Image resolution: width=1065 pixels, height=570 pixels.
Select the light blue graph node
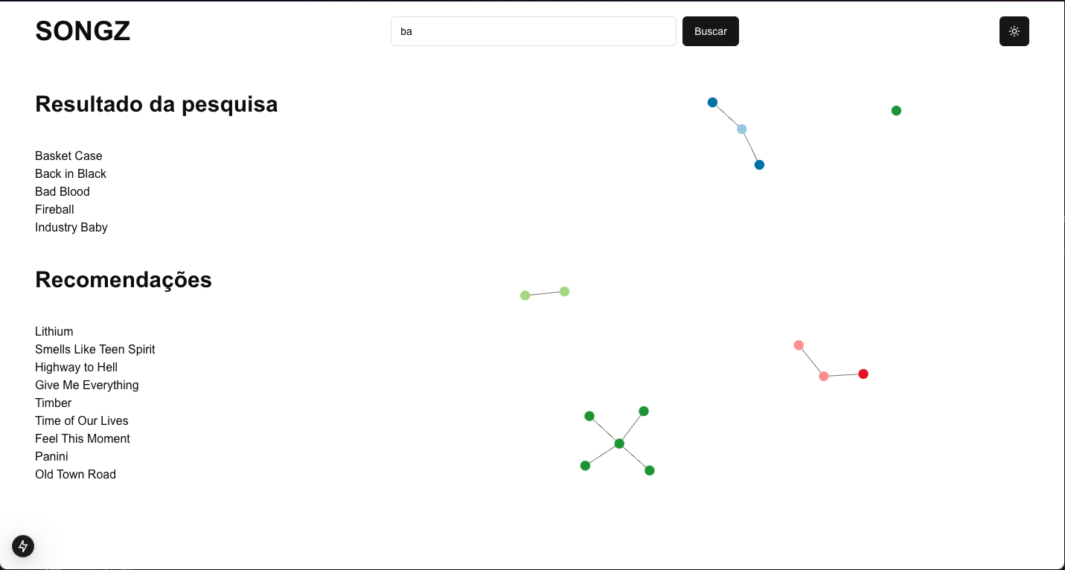click(742, 129)
